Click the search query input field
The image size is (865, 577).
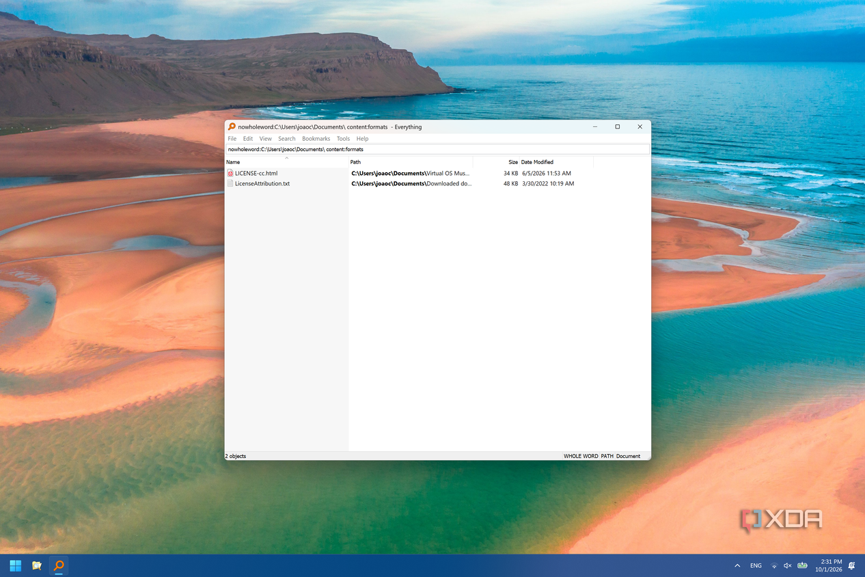pyautogui.click(x=437, y=149)
